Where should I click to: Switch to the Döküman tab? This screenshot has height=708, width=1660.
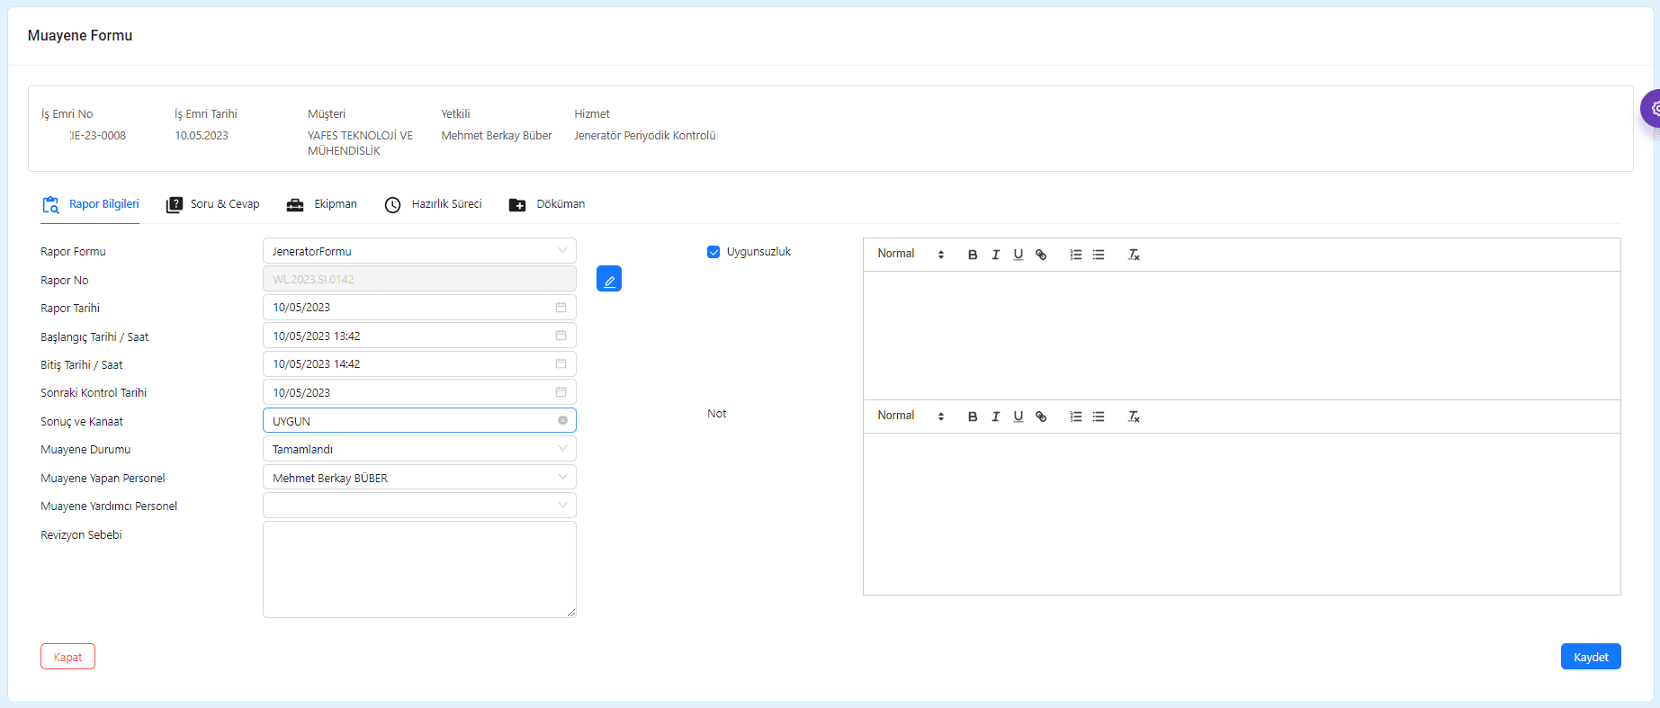point(547,204)
